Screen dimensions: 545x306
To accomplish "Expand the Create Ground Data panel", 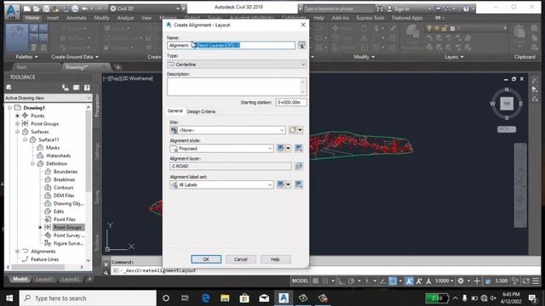I will point(75,57).
